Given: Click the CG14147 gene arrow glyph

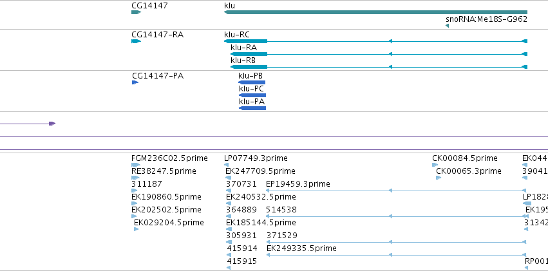Looking at the screenshot, I should click(137, 12).
